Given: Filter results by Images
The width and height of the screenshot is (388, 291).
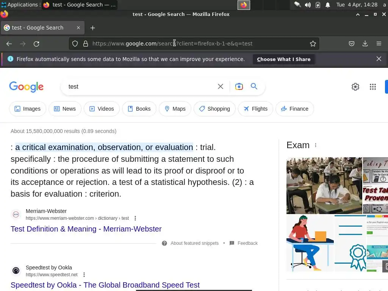Looking at the screenshot, I should click(27, 109).
